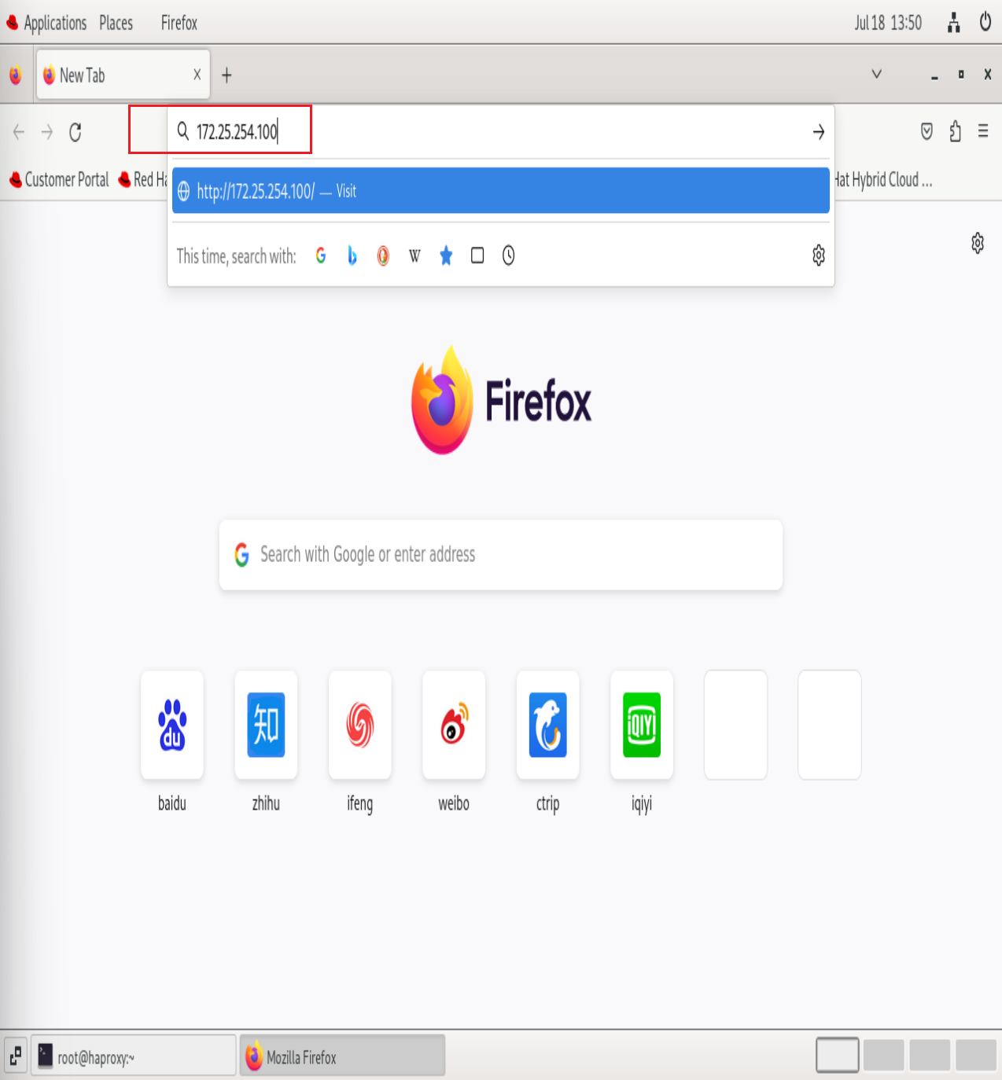This screenshot has width=1002, height=1080.
Task: Search history using the clock icon
Action: (509, 255)
